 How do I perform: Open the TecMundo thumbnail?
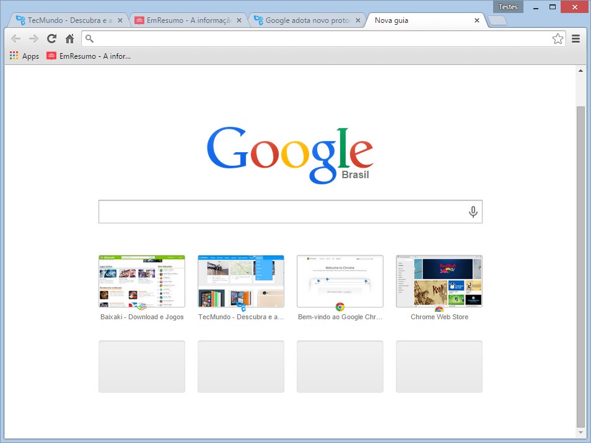point(241,281)
